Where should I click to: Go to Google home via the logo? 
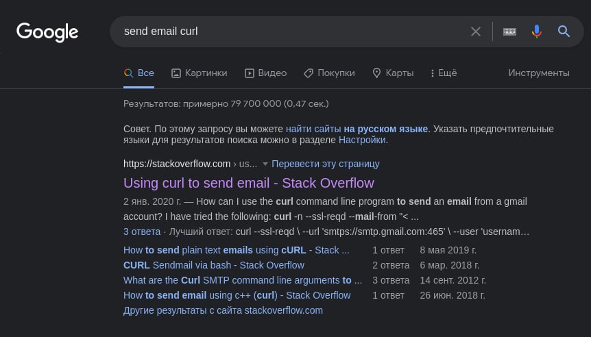(47, 32)
